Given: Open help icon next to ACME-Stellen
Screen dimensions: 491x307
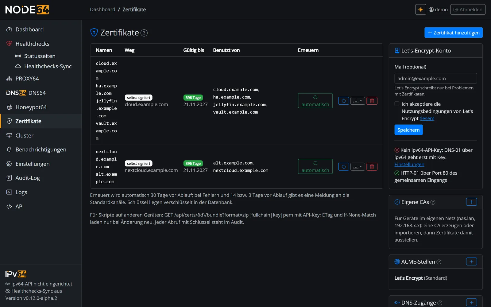Looking at the screenshot, I should [439, 262].
